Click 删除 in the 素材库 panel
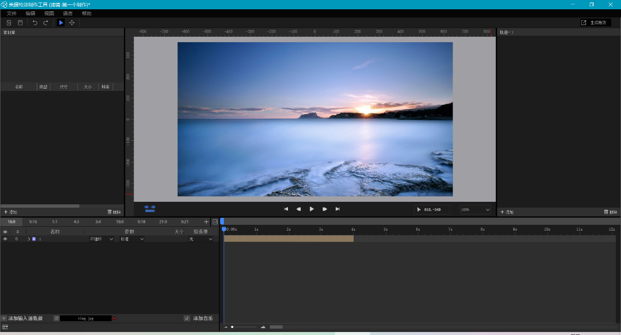The image size is (621, 335). coord(114,212)
